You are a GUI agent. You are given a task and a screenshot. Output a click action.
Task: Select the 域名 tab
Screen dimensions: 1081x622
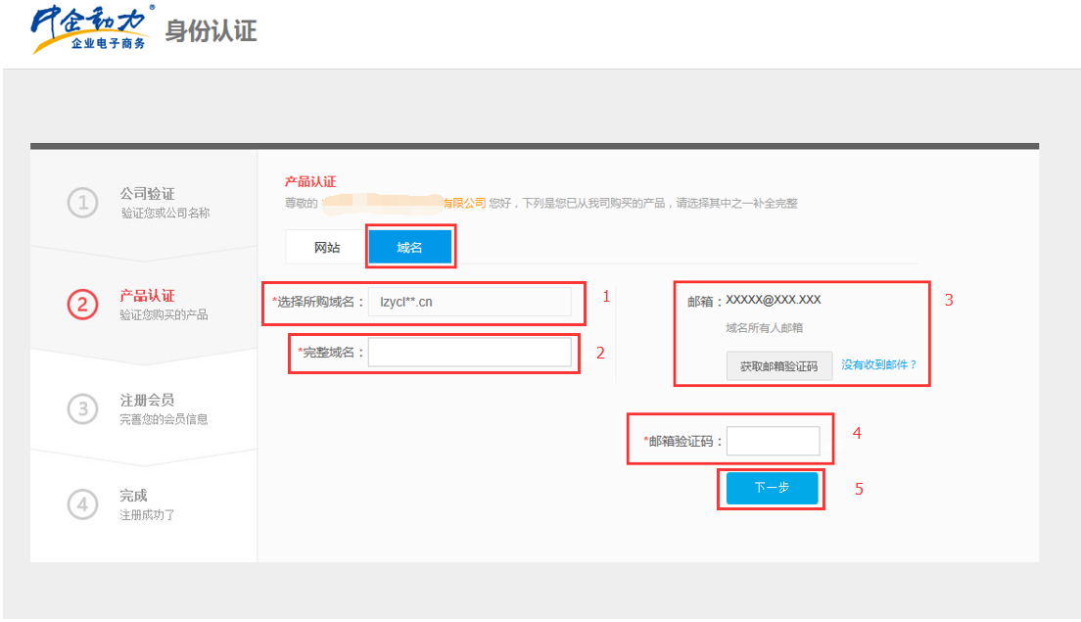(409, 248)
